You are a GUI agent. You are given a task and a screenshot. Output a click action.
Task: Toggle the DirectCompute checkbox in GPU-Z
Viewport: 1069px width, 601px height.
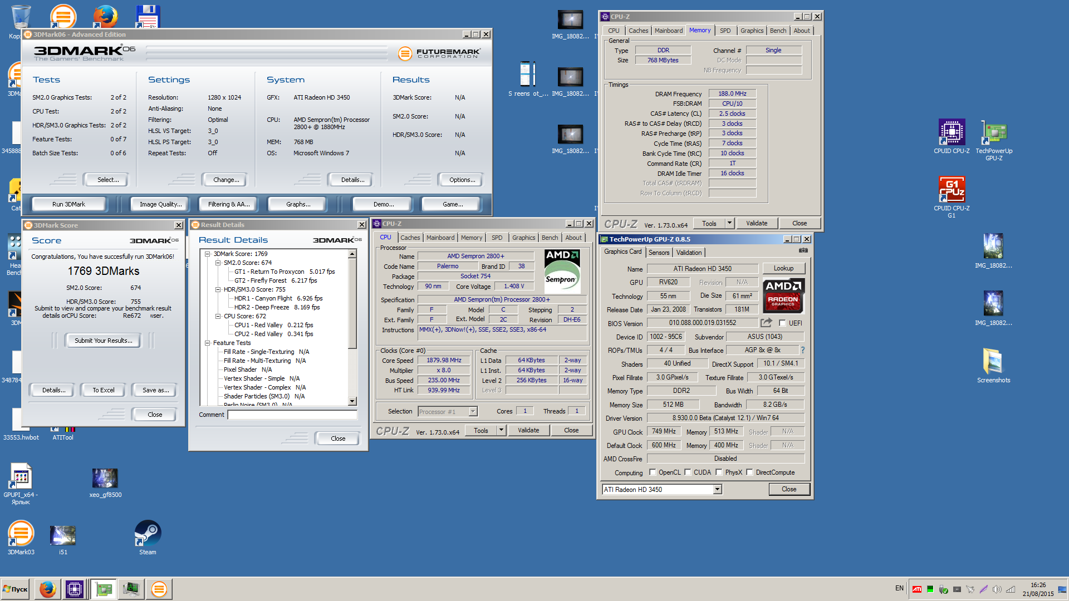(x=749, y=472)
